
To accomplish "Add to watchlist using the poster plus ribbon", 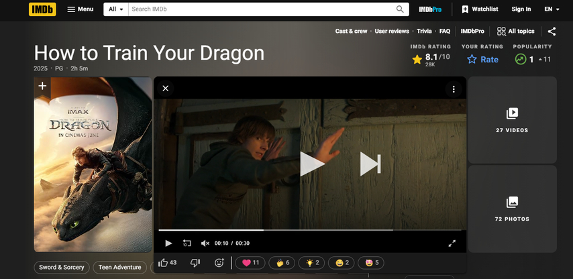I will click(x=42, y=87).
